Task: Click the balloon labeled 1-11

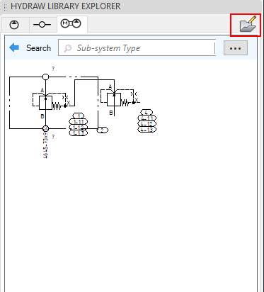Action: 79,122
